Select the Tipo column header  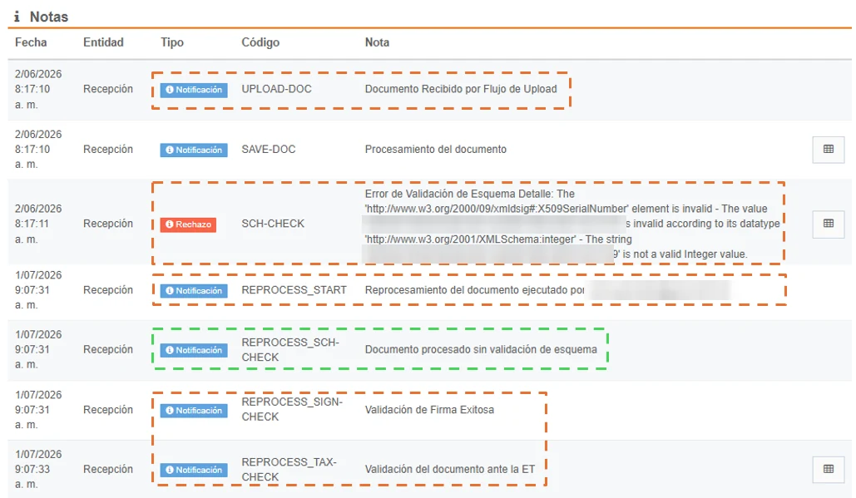coord(172,42)
